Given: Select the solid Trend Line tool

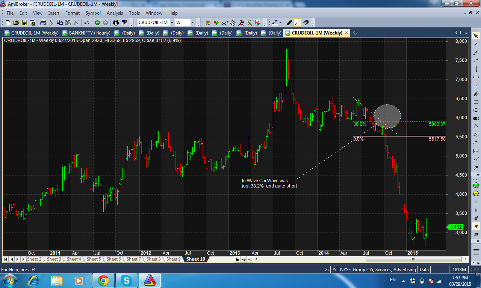Looking at the screenshot, I should 289,22.
